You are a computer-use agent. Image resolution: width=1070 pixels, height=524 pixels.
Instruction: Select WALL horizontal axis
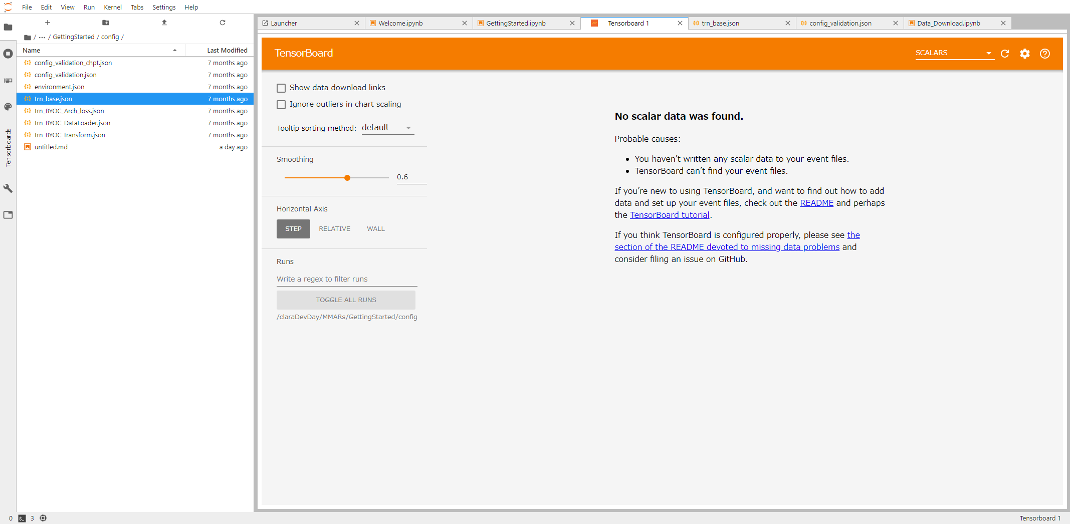coord(376,229)
